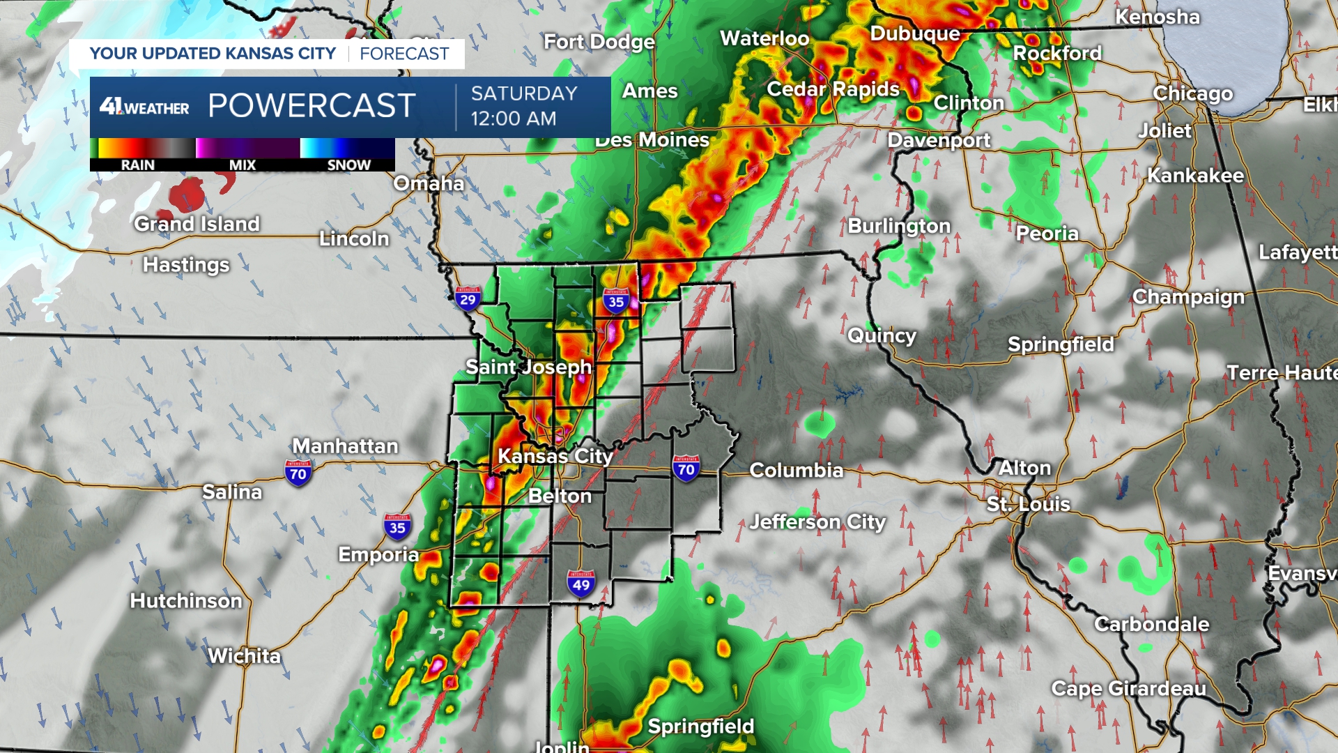Click the Wichita city label
Viewport: 1338px width, 753px height.
click(244, 655)
